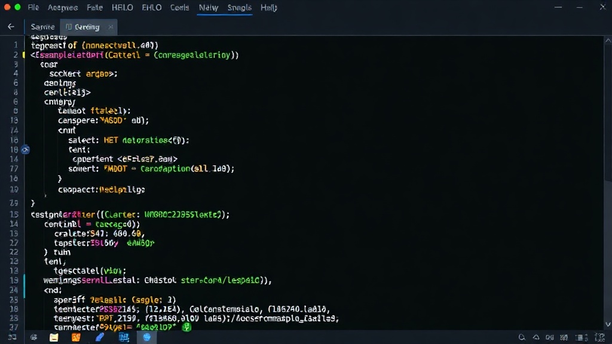
Task: Click the 'ceopacct' code line
Action: click(102, 189)
